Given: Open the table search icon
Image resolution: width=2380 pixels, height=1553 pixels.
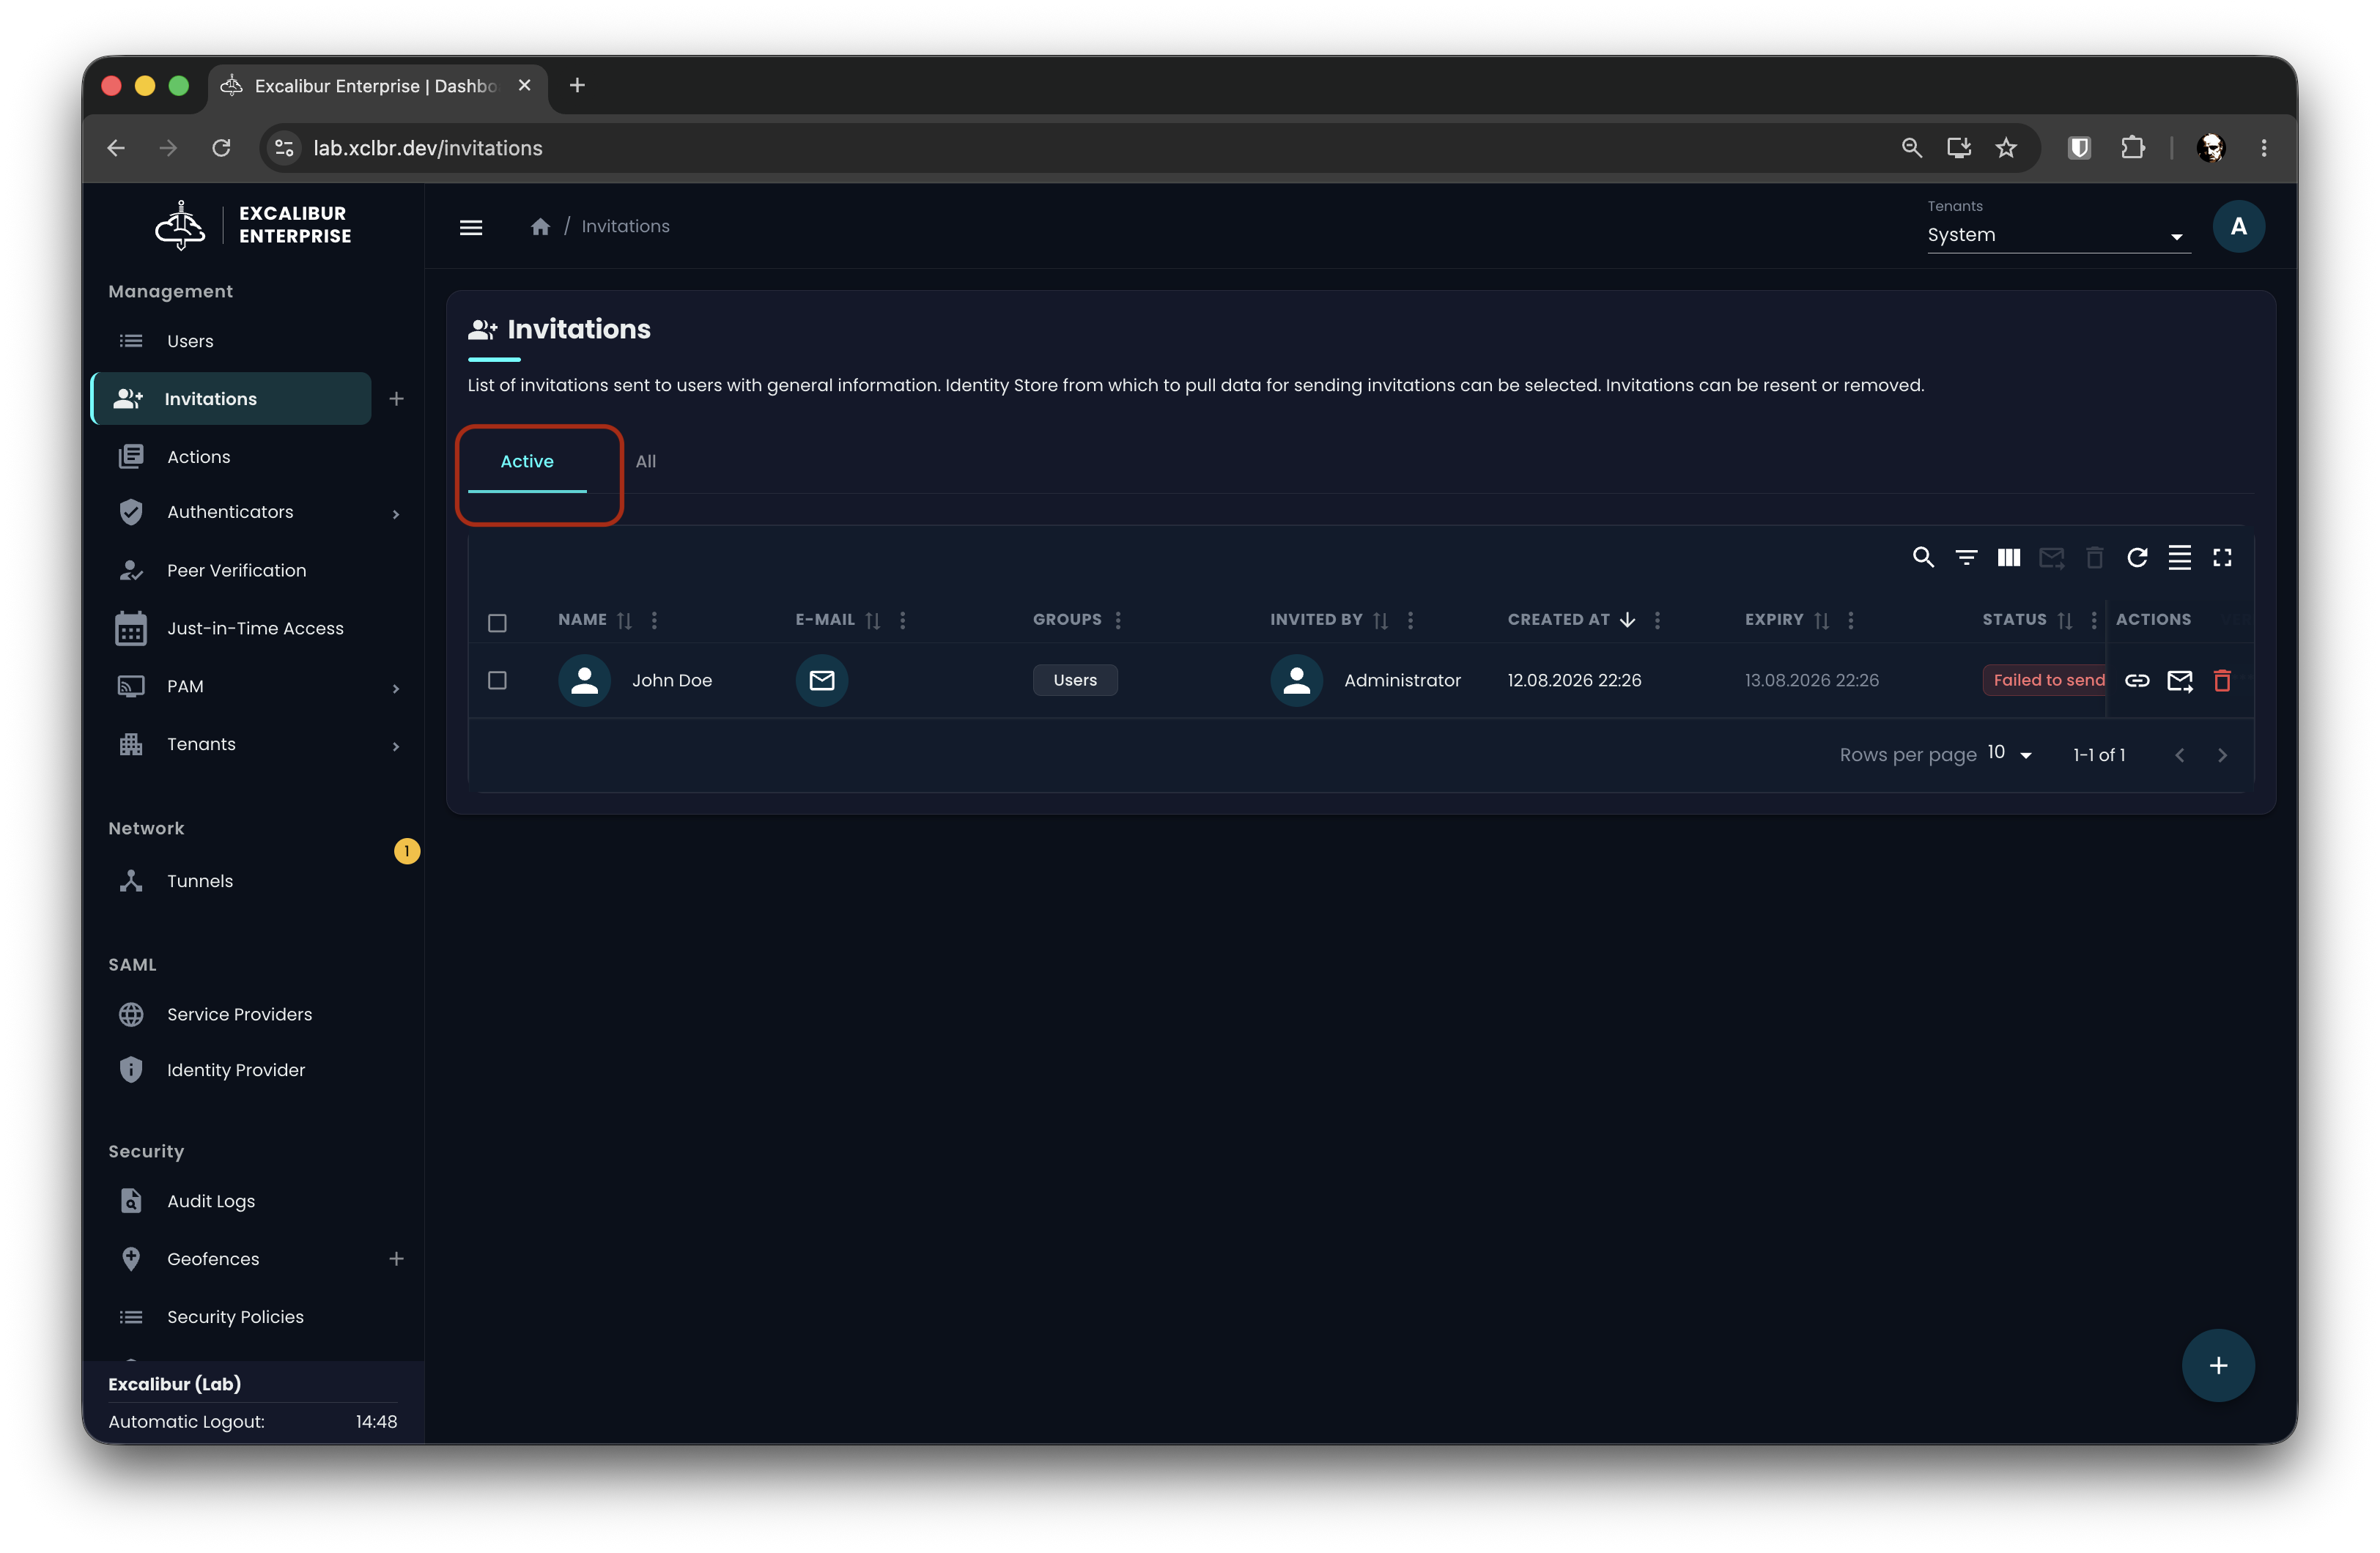Looking at the screenshot, I should [1922, 557].
